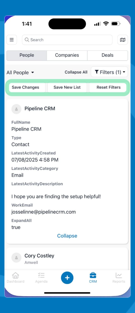Focus the Search input field
135x313 pixels.
tap(67, 40)
